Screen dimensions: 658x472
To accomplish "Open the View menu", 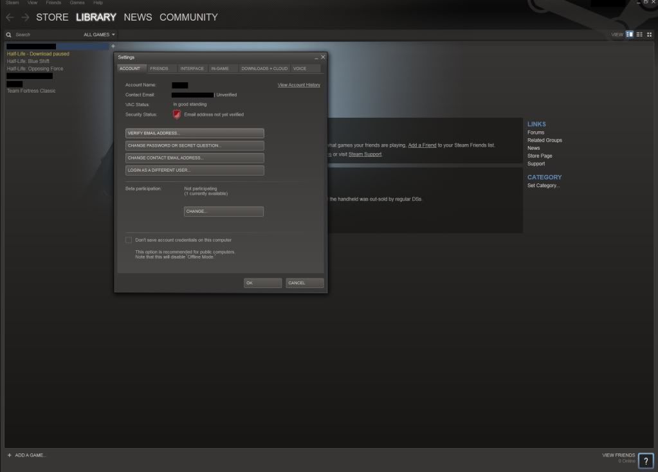I will [32, 3].
